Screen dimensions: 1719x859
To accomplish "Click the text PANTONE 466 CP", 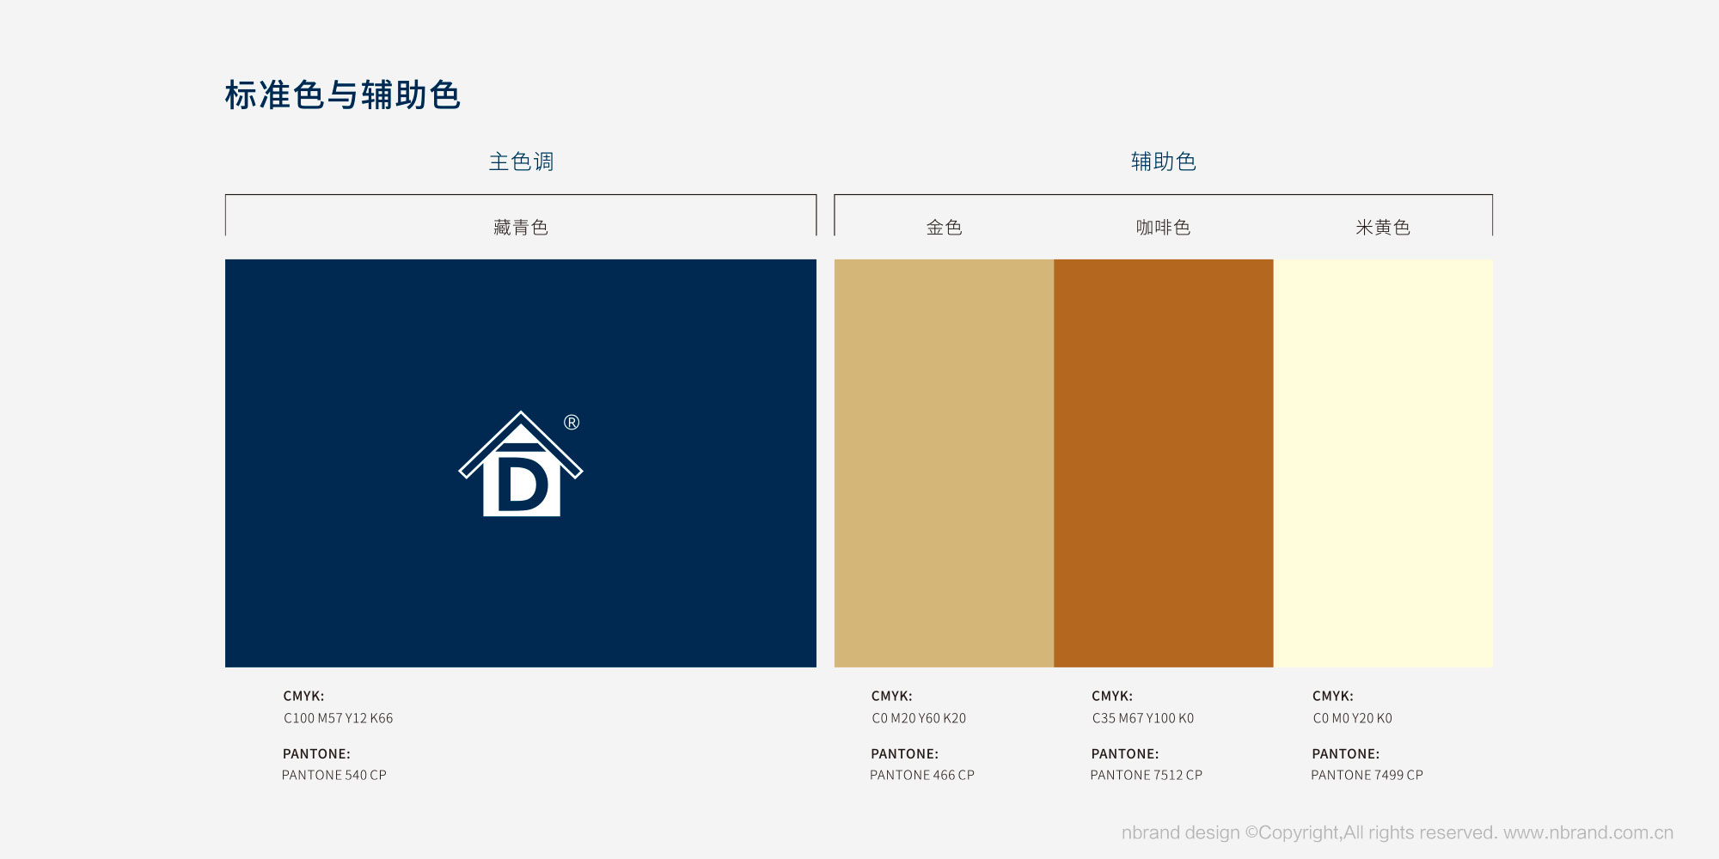I will click(x=922, y=775).
